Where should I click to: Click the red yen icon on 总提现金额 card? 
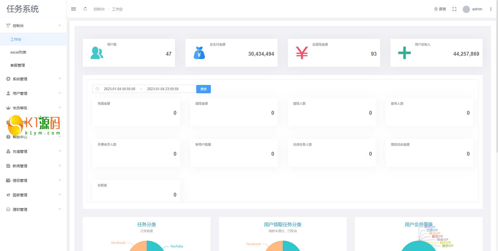302,53
